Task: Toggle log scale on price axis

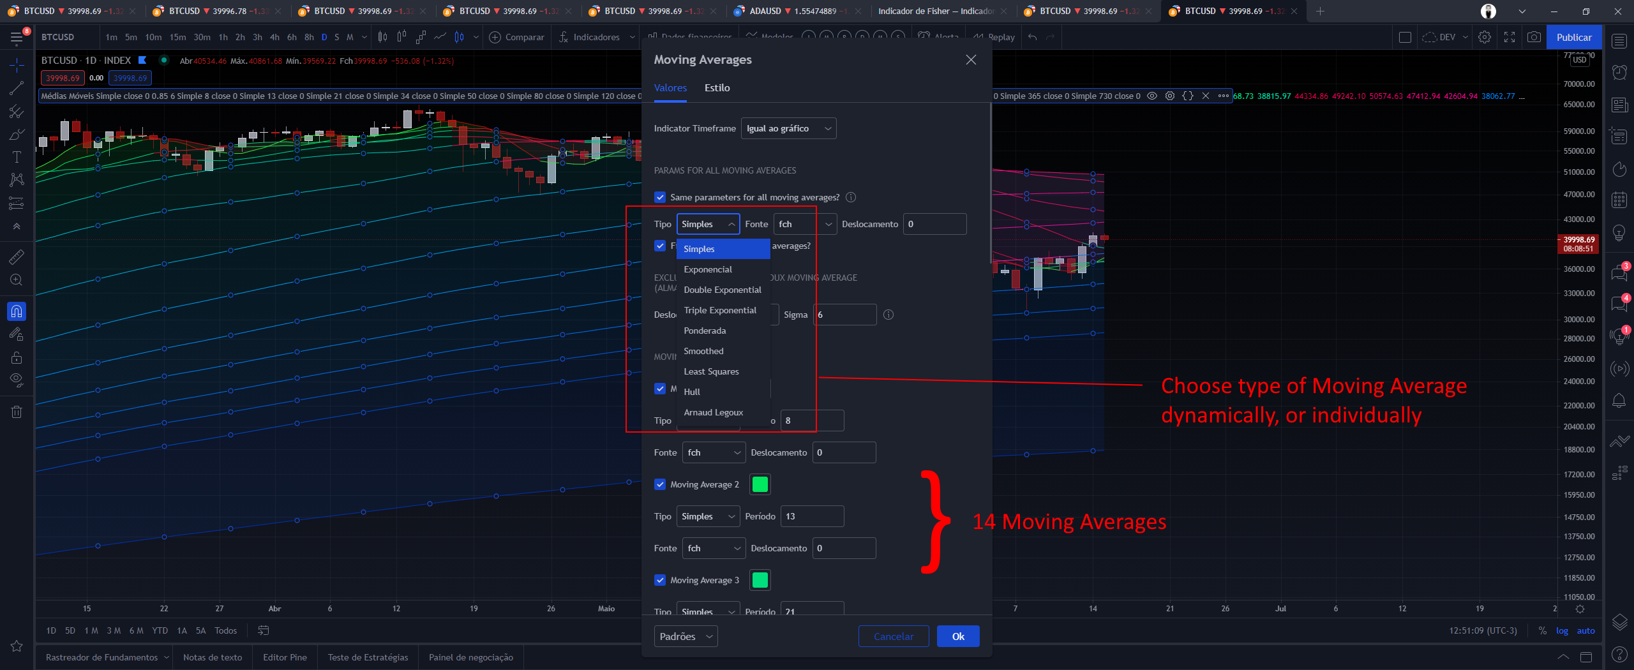Action: coord(1562,630)
